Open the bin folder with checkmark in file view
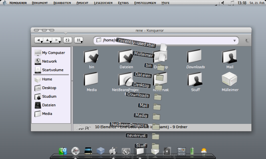 (x=91, y=59)
